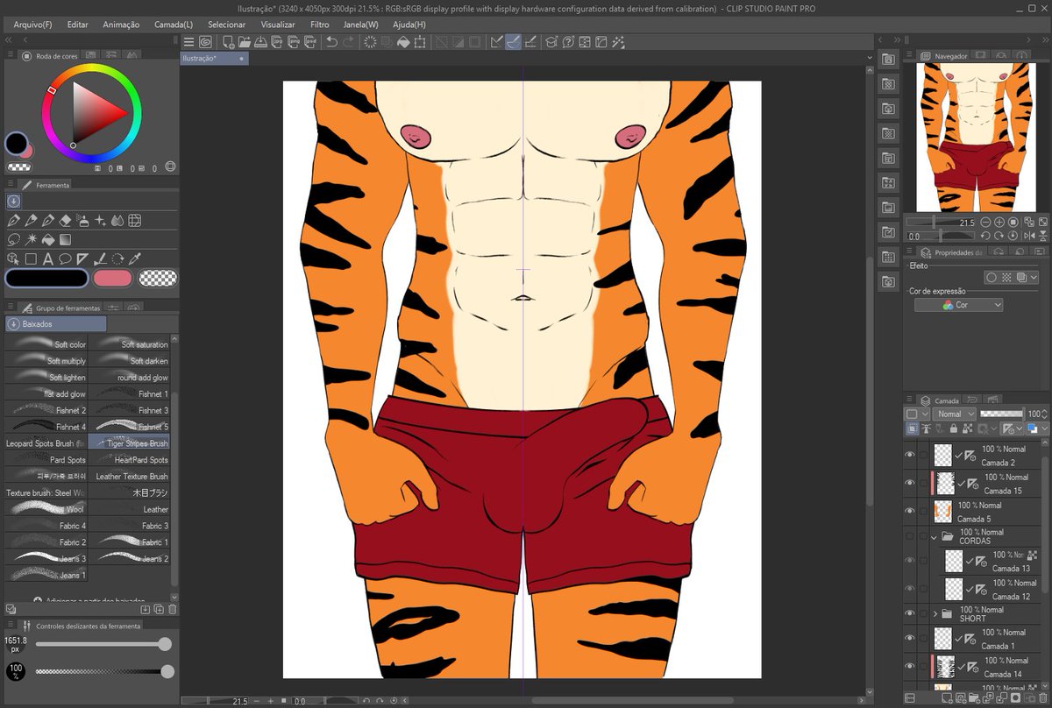Screen dimensions: 1052x708
Task: Click the Clear (spinner) command bar icon
Action: [x=370, y=41]
